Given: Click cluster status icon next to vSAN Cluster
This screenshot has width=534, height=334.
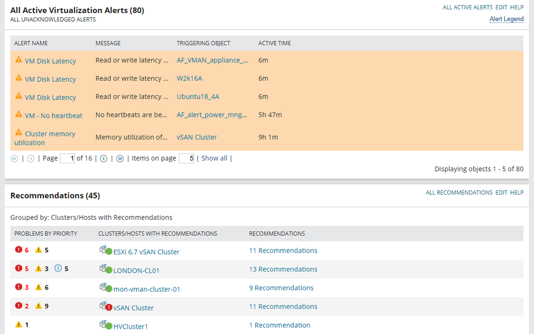Looking at the screenshot, I should point(105,306).
